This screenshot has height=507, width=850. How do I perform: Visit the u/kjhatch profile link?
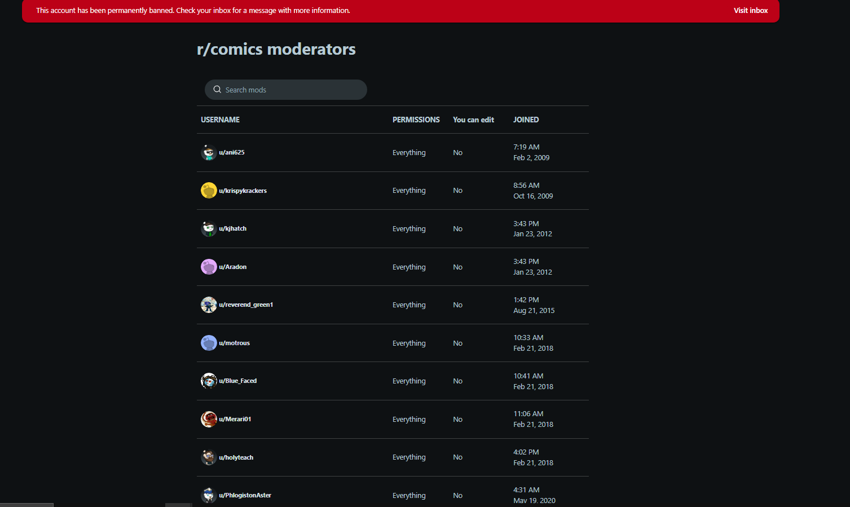click(x=233, y=228)
